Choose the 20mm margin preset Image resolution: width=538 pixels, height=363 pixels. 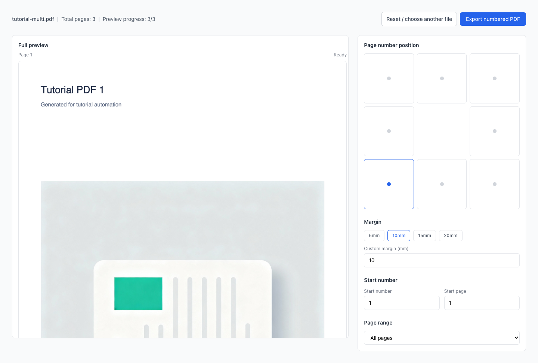coord(451,236)
